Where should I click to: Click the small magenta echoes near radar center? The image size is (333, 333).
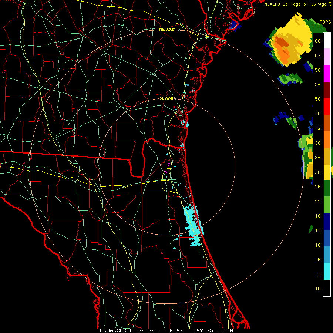(168, 167)
